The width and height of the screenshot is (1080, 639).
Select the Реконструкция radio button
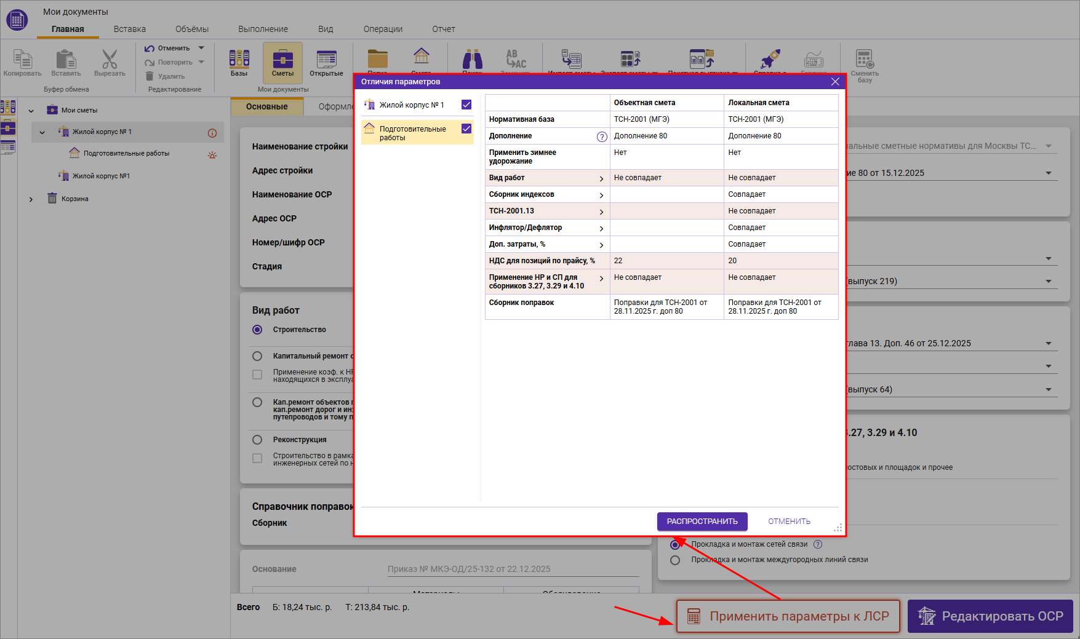(x=257, y=440)
